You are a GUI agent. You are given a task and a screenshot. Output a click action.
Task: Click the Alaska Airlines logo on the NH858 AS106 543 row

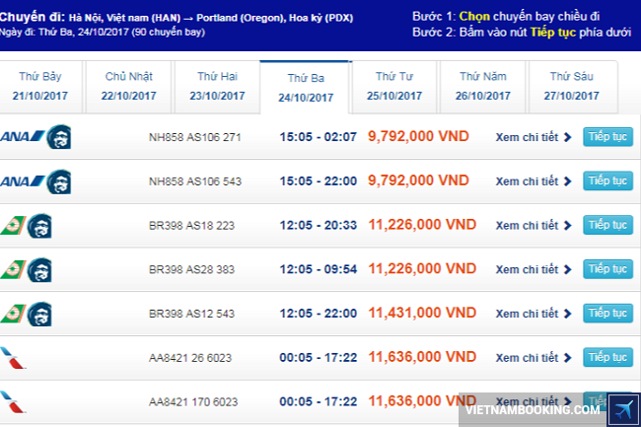click(58, 181)
